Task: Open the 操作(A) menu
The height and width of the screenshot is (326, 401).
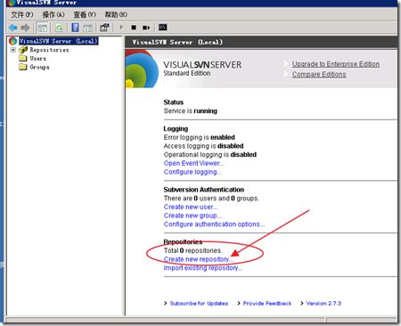Action: click(x=53, y=14)
